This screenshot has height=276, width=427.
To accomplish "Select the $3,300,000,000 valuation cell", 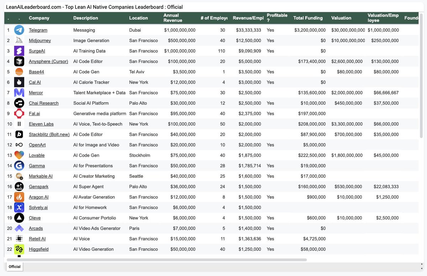I will pyautogui.click(x=347, y=124).
